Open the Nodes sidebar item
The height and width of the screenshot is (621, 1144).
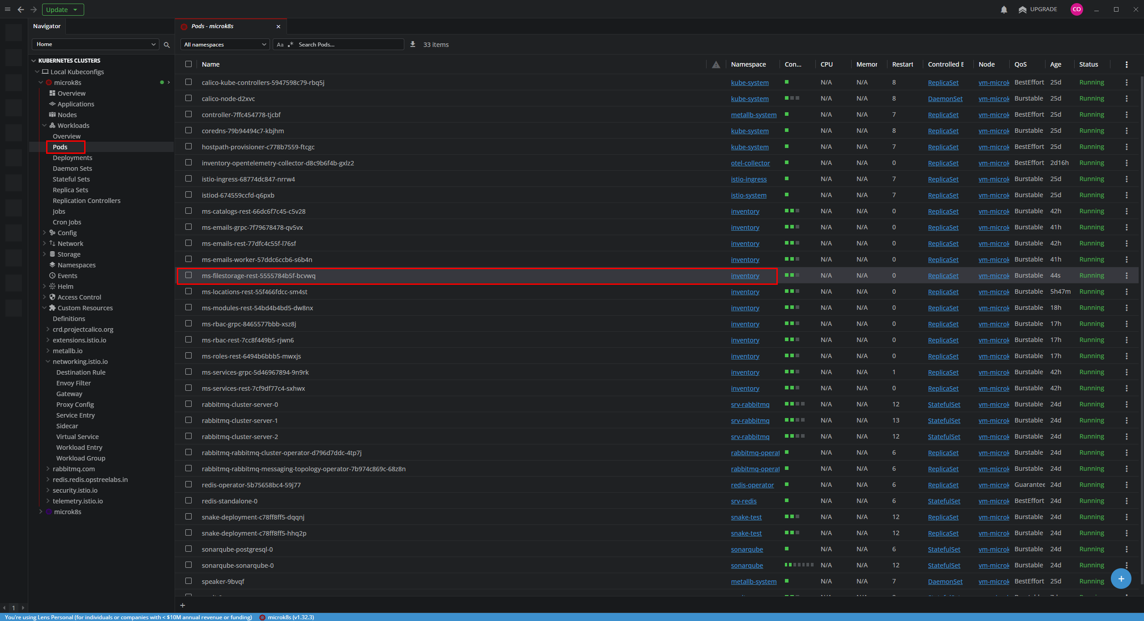point(67,115)
